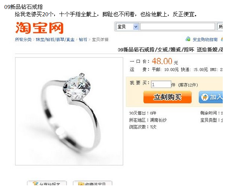Click the 安全购物指南 shield icon
This screenshot has width=234, height=188.
pyautogui.click(x=188, y=39)
